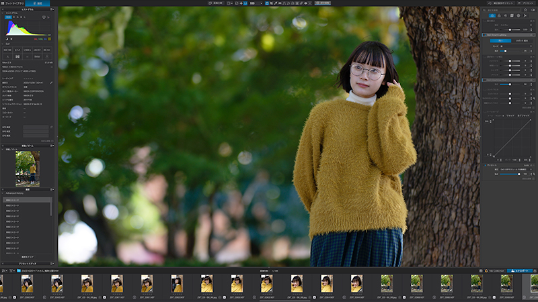538x302 pixels.
Task: Show the L luminance histogram channel
Action: pyautogui.click(x=25, y=17)
